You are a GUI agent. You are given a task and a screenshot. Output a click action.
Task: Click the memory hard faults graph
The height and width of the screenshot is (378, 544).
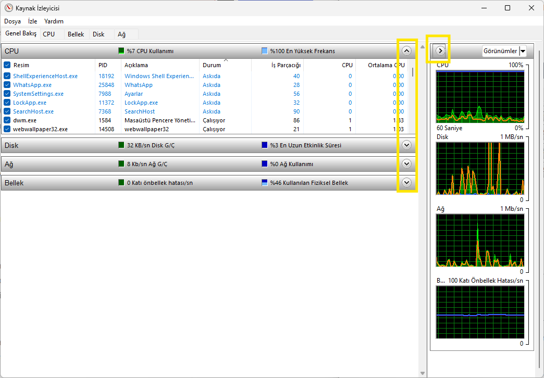point(480,312)
